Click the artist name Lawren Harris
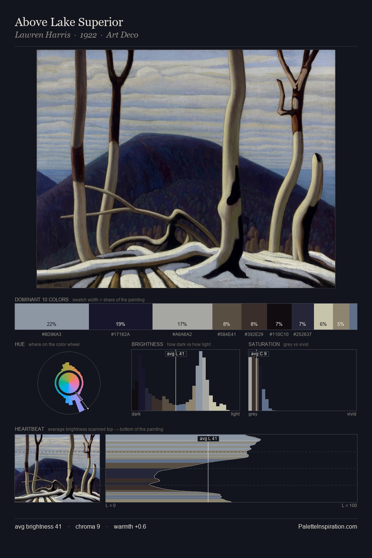This screenshot has width=372, height=558. point(42,35)
